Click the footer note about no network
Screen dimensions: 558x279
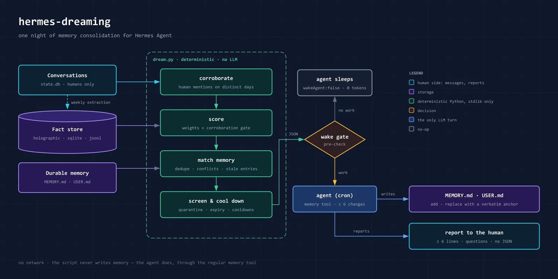[137, 263]
